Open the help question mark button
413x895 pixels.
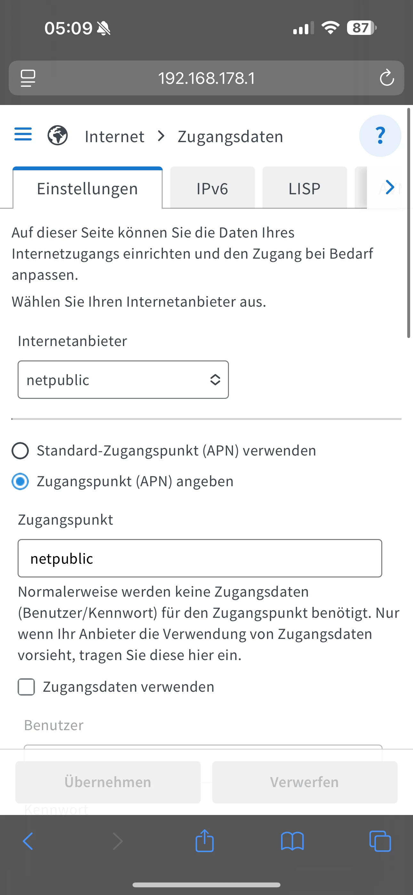coord(380,135)
